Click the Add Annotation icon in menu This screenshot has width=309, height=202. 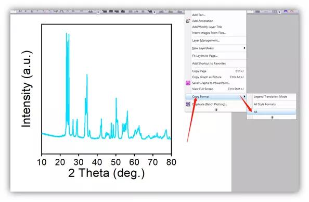pos(188,21)
